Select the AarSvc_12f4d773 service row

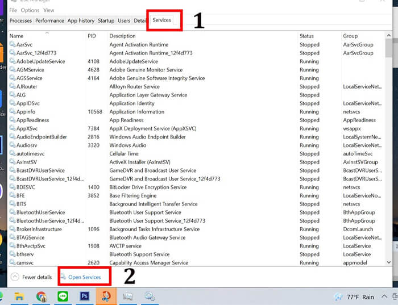[x=197, y=53]
